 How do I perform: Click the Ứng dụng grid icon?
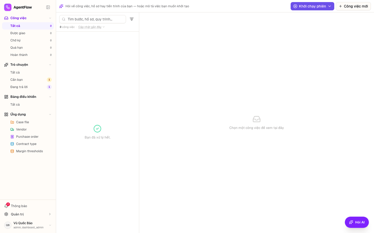[6, 114]
